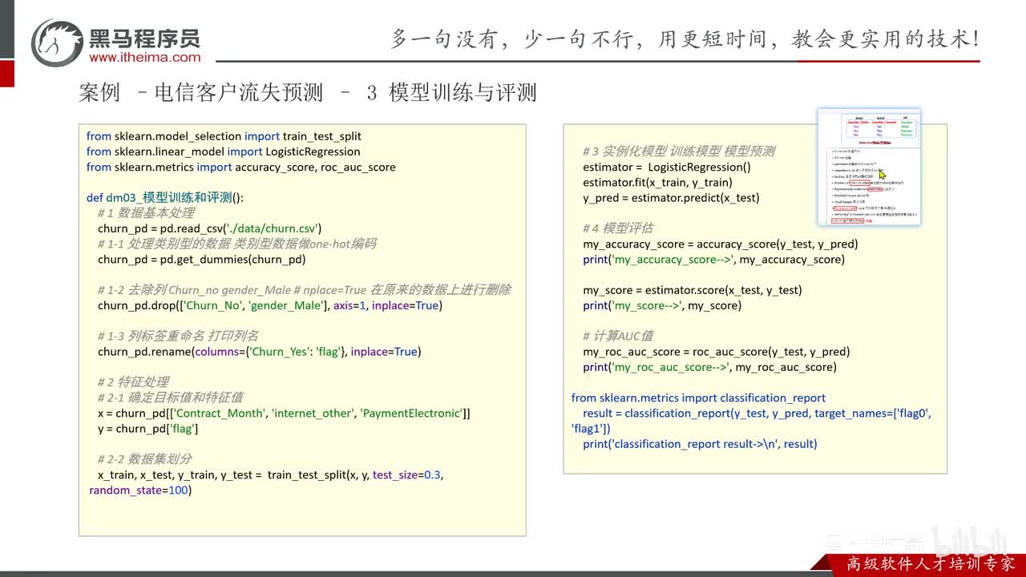Click the line importing classification_report
Viewport: 1026px width, 577px height.
pyautogui.click(x=698, y=397)
